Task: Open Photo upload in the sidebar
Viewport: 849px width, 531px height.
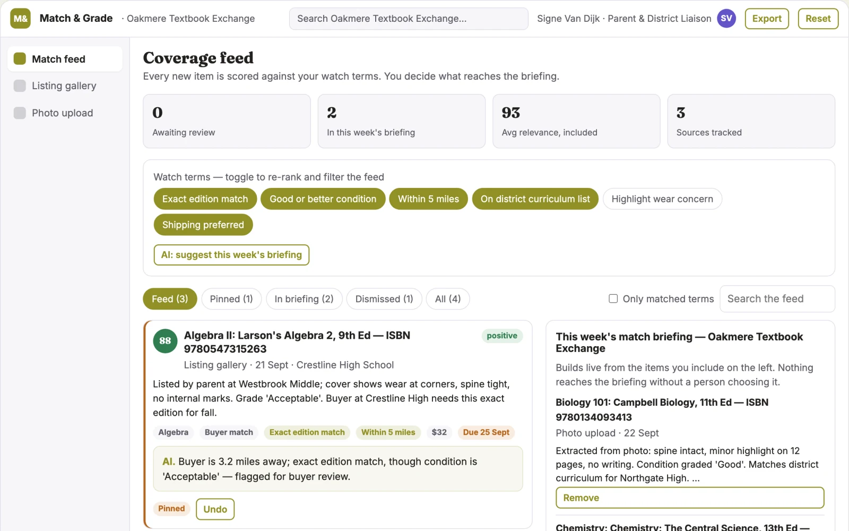Action: point(65,113)
